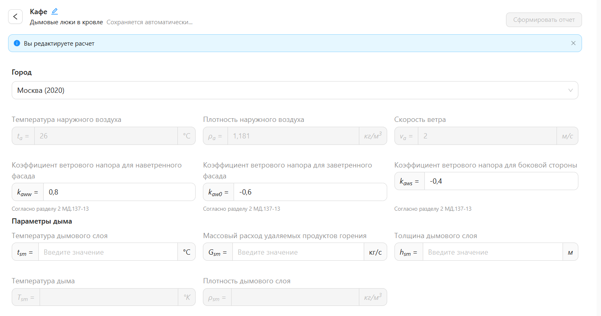Click the Дымовые люки в кровле subtitle
Viewport: 601px width, 316px height.
(x=66, y=22)
